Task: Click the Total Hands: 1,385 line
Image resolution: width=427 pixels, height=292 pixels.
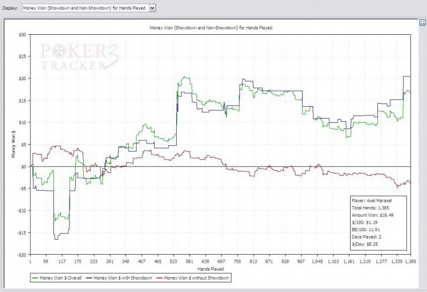Action: [370, 208]
